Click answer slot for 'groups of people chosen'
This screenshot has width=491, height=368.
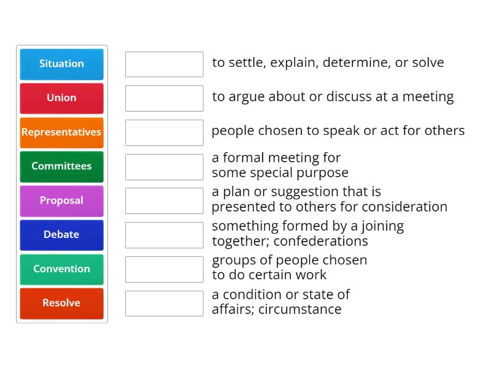pos(164,269)
